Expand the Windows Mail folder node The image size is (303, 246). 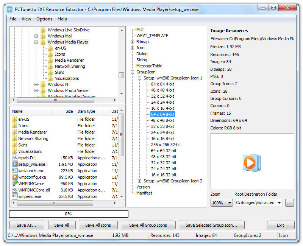[36, 36]
